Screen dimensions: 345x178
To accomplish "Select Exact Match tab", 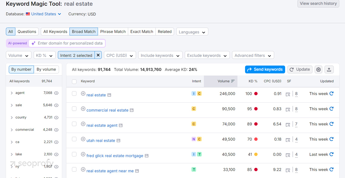I will click(142, 32).
